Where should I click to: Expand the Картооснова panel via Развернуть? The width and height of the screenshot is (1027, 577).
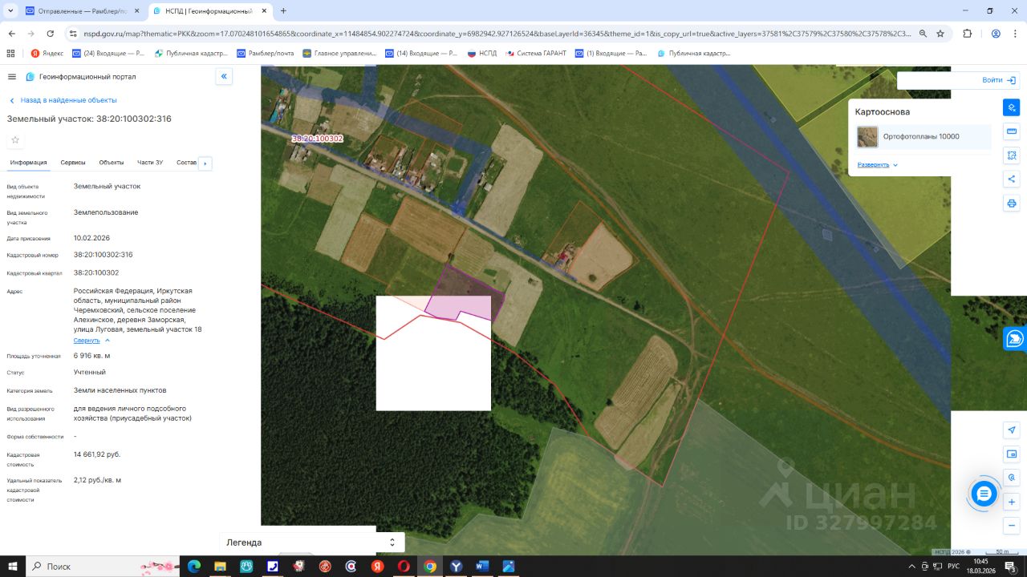coord(878,164)
